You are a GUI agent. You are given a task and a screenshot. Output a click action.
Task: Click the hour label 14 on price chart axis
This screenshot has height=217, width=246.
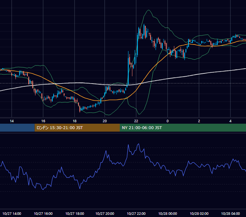12,121
